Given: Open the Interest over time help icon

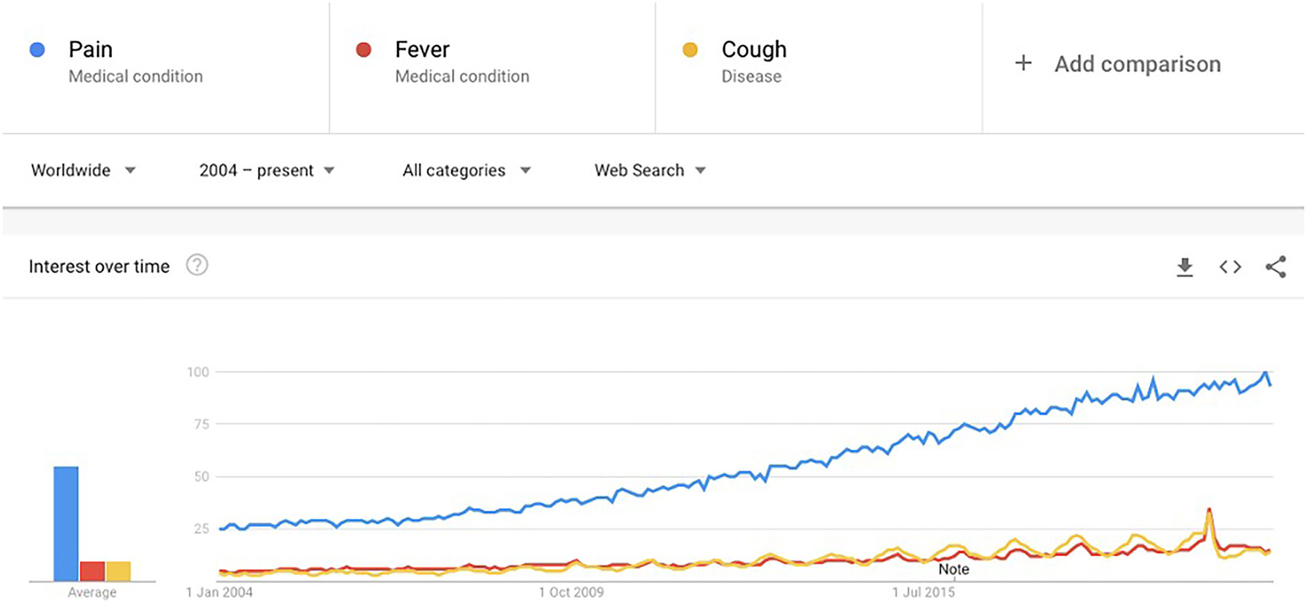Looking at the screenshot, I should pos(197,265).
